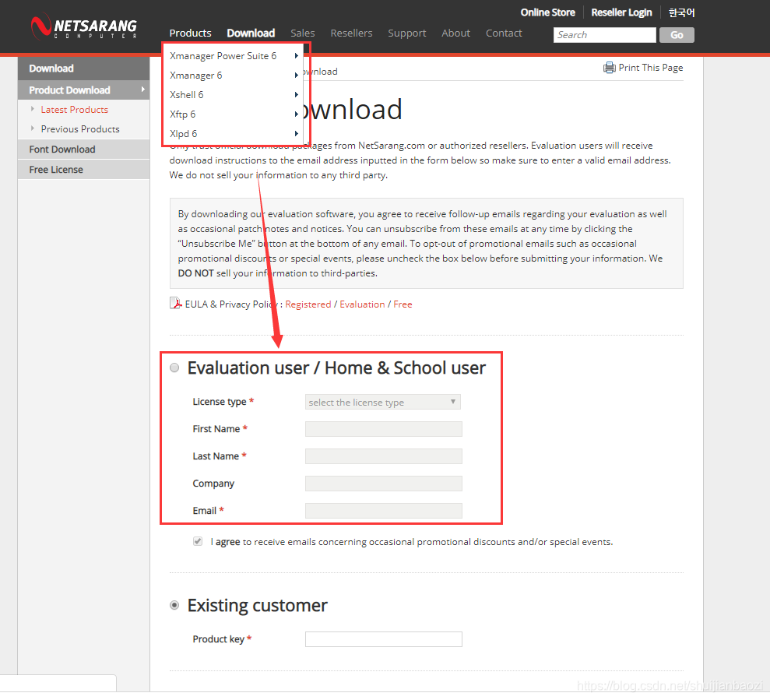Image resolution: width=770 pixels, height=700 pixels.
Task: Open the Evaluation EULA link
Action: pyautogui.click(x=362, y=304)
